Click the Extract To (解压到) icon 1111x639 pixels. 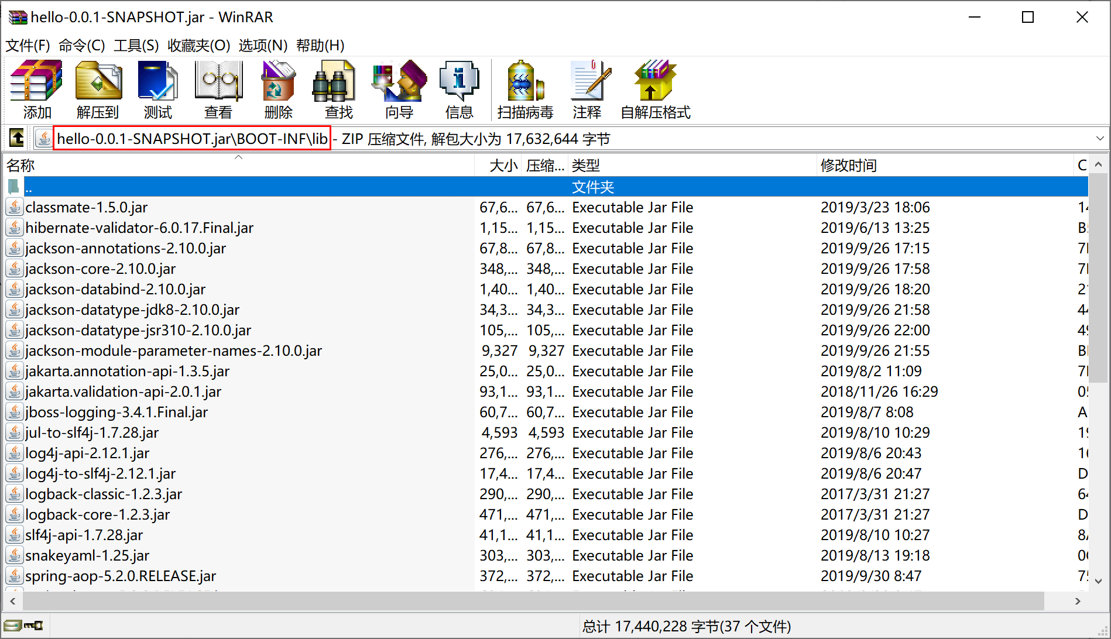pos(98,89)
